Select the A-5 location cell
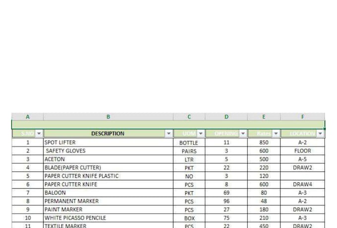 (x=303, y=159)
